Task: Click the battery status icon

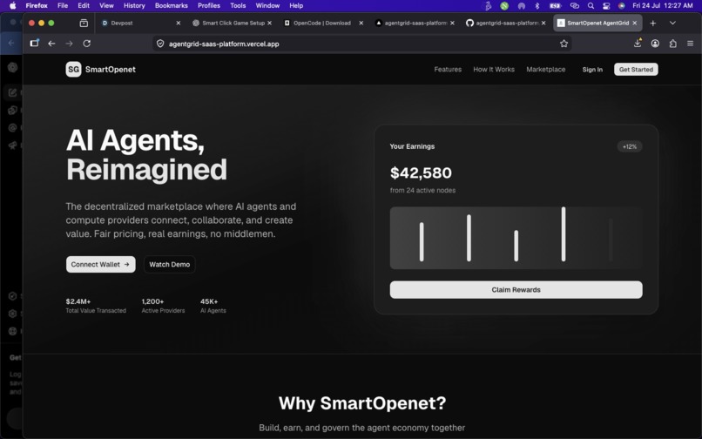Action: pos(555,6)
